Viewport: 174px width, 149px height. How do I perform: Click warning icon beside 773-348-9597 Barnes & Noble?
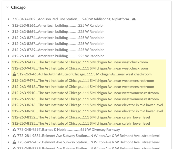pyautogui.click(x=14, y=130)
